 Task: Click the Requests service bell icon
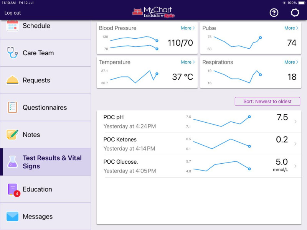(12, 80)
